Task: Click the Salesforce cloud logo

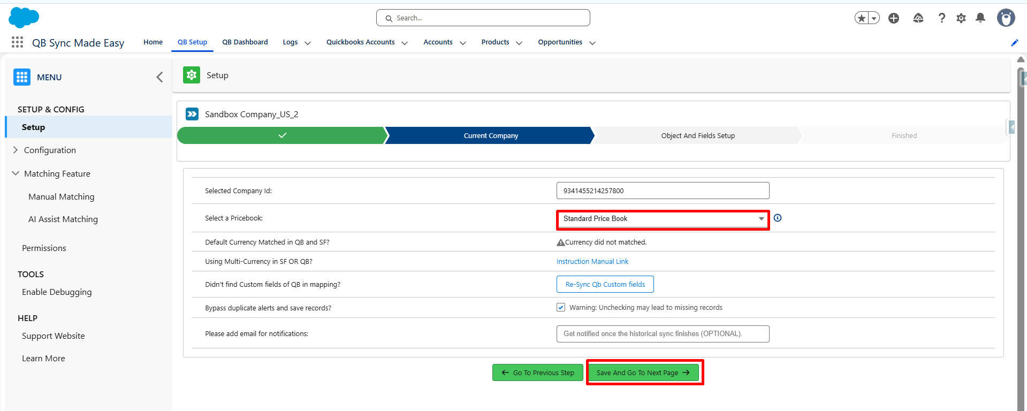Action: coord(24,18)
